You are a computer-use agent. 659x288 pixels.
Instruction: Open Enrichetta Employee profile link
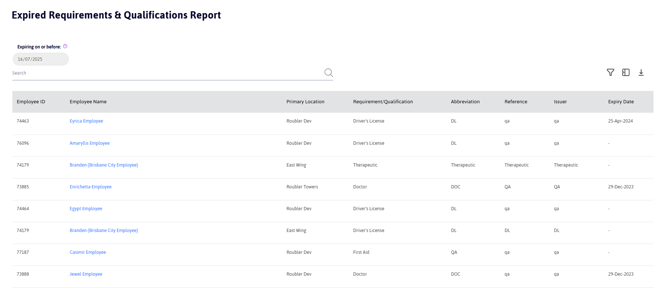tap(91, 187)
